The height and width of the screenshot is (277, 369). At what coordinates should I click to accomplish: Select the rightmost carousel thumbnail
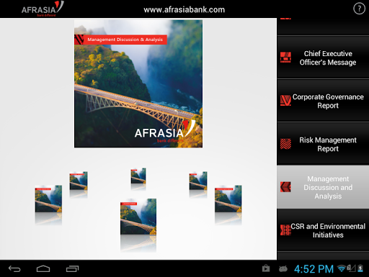[x=228, y=199]
